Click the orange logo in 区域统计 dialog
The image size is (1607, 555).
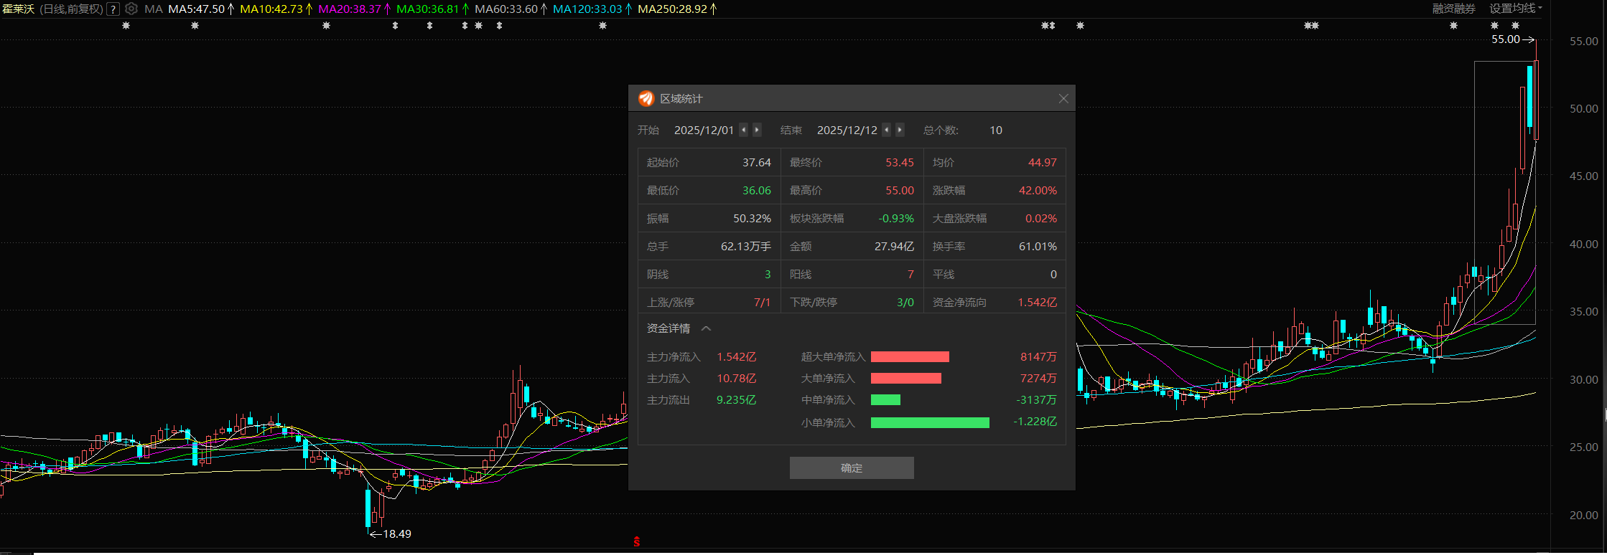pyautogui.click(x=646, y=98)
